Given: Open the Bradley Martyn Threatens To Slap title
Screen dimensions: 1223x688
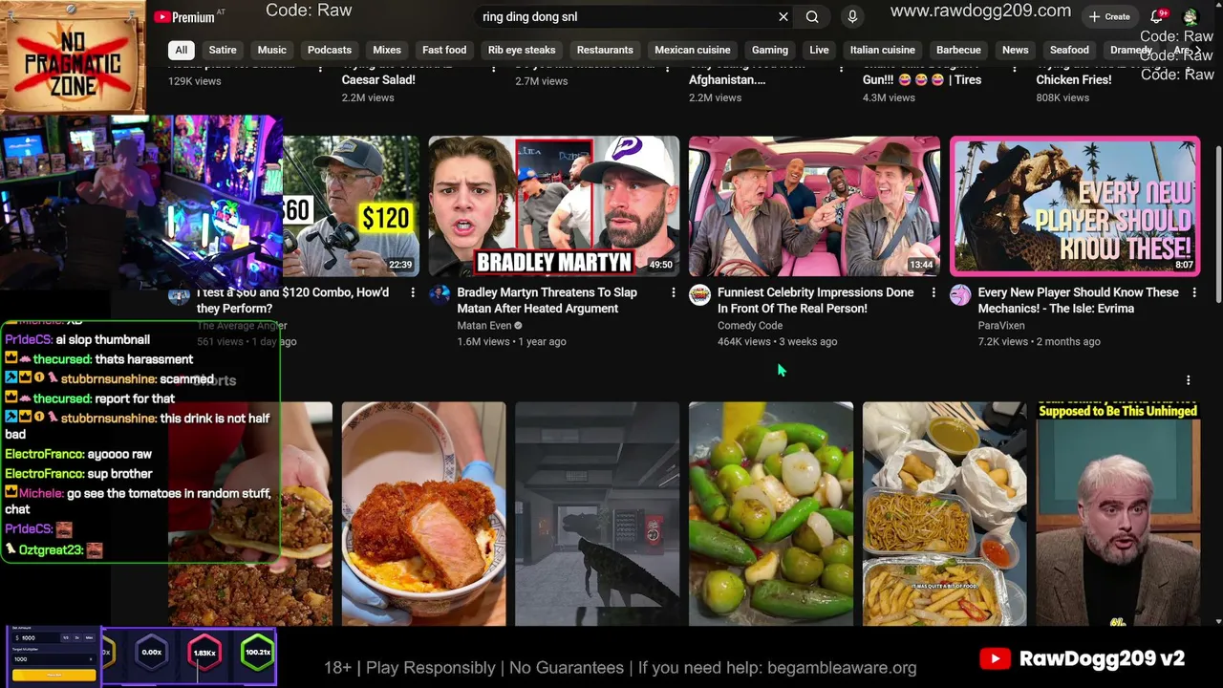Looking at the screenshot, I should point(547,300).
